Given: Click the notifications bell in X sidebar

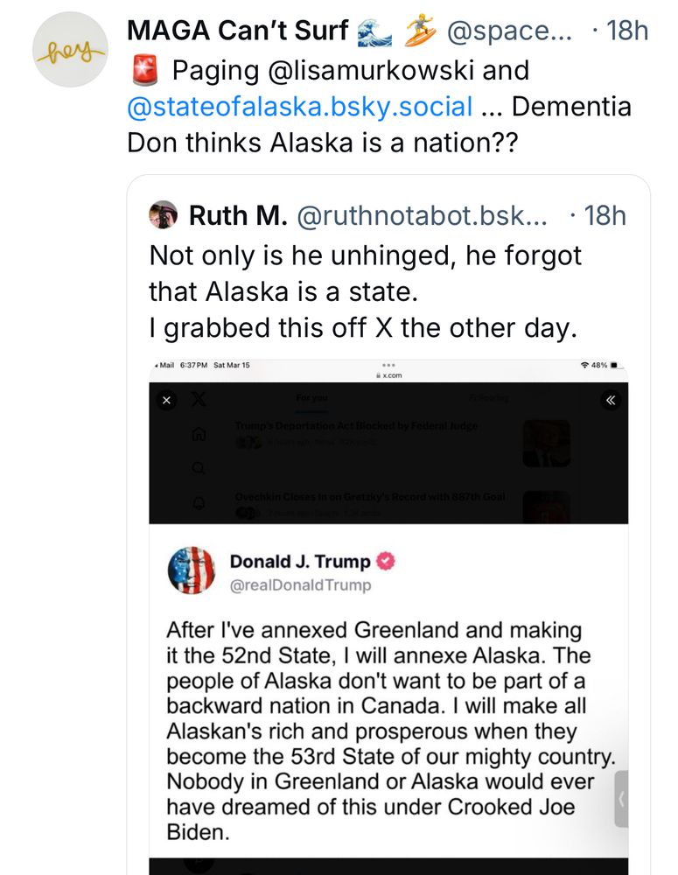Looking at the screenshot, I should [199, 502].
